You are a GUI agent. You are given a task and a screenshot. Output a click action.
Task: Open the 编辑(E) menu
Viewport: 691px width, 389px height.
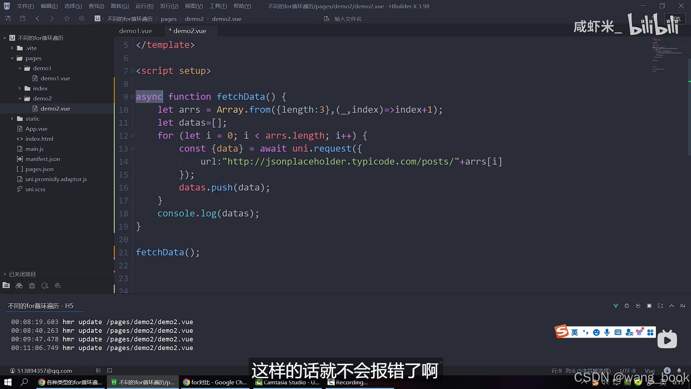pos(49,6)
